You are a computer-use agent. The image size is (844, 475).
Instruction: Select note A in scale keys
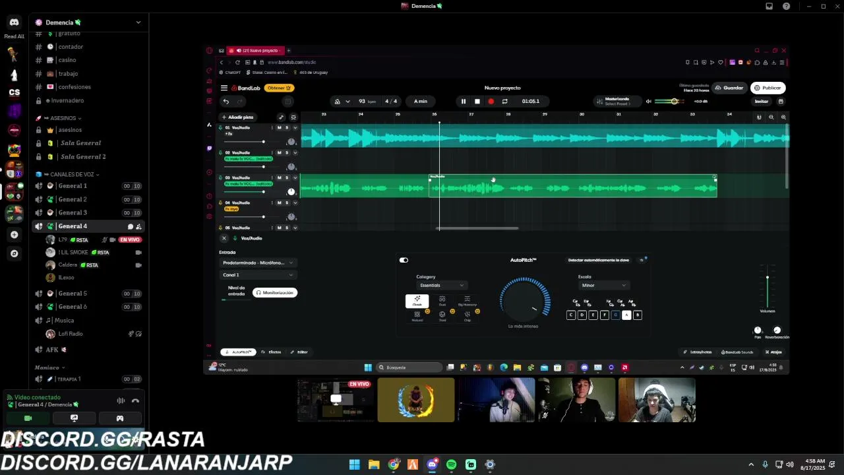coord(626,315)
